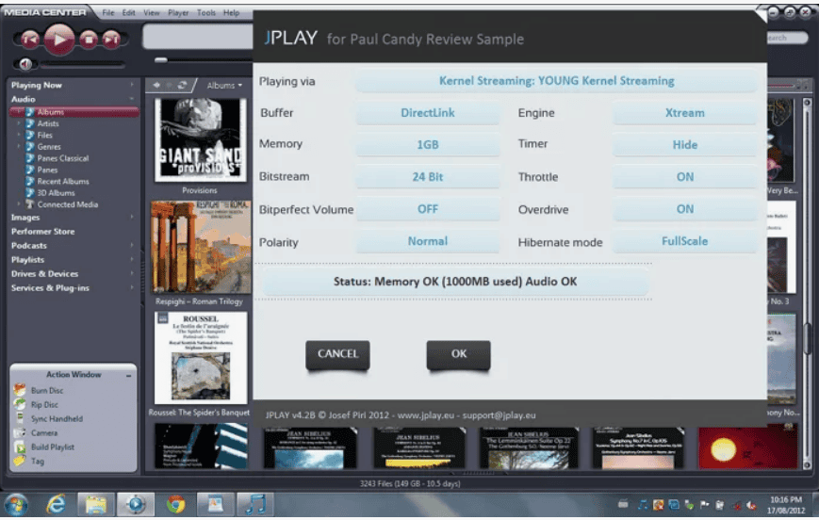Toggle Hibernate mode FullScale setting
The width and height of the screenshot is (819, 520).
tap(685, 241)
